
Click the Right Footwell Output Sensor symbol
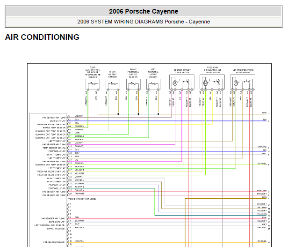pyautogui.click(x=133, y=84)
